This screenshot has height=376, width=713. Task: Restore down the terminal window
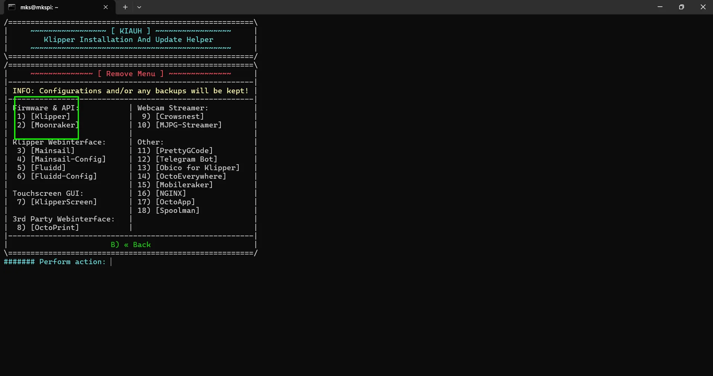coord(681,7)
